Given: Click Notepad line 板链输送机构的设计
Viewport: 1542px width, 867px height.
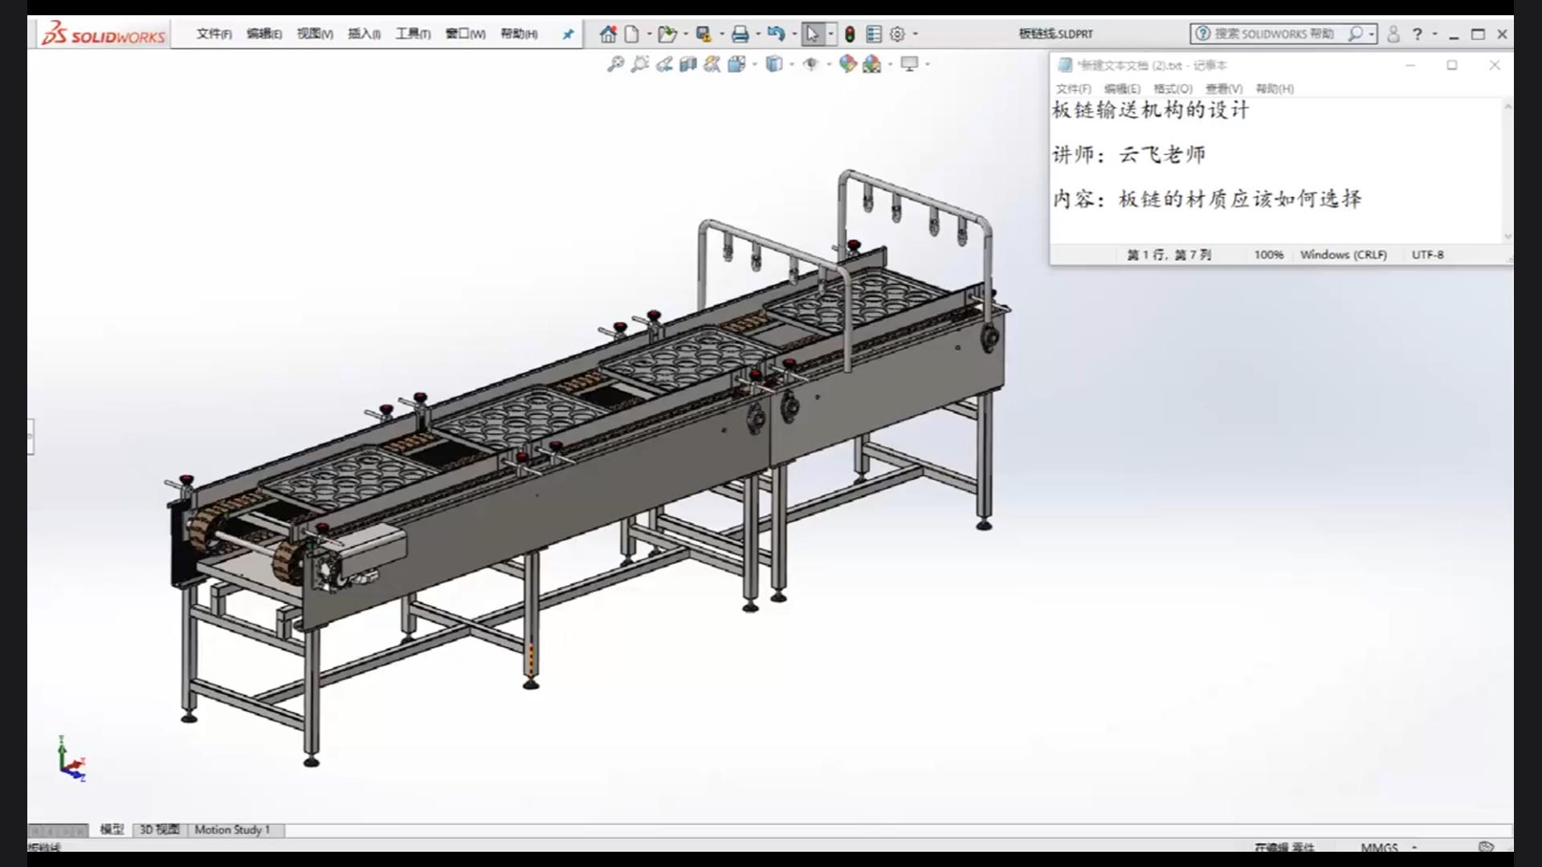Looking at the screenshot, I should tap(1150, 110).
